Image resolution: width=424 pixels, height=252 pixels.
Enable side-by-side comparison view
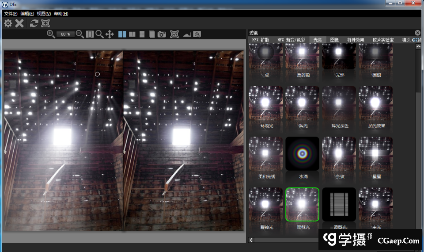click(x=122, y=34)
